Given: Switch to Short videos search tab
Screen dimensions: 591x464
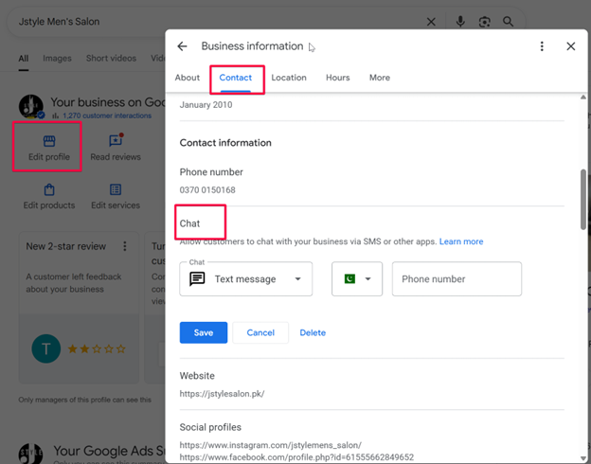Looking at the screenshot, I should (x=111, y=59).
